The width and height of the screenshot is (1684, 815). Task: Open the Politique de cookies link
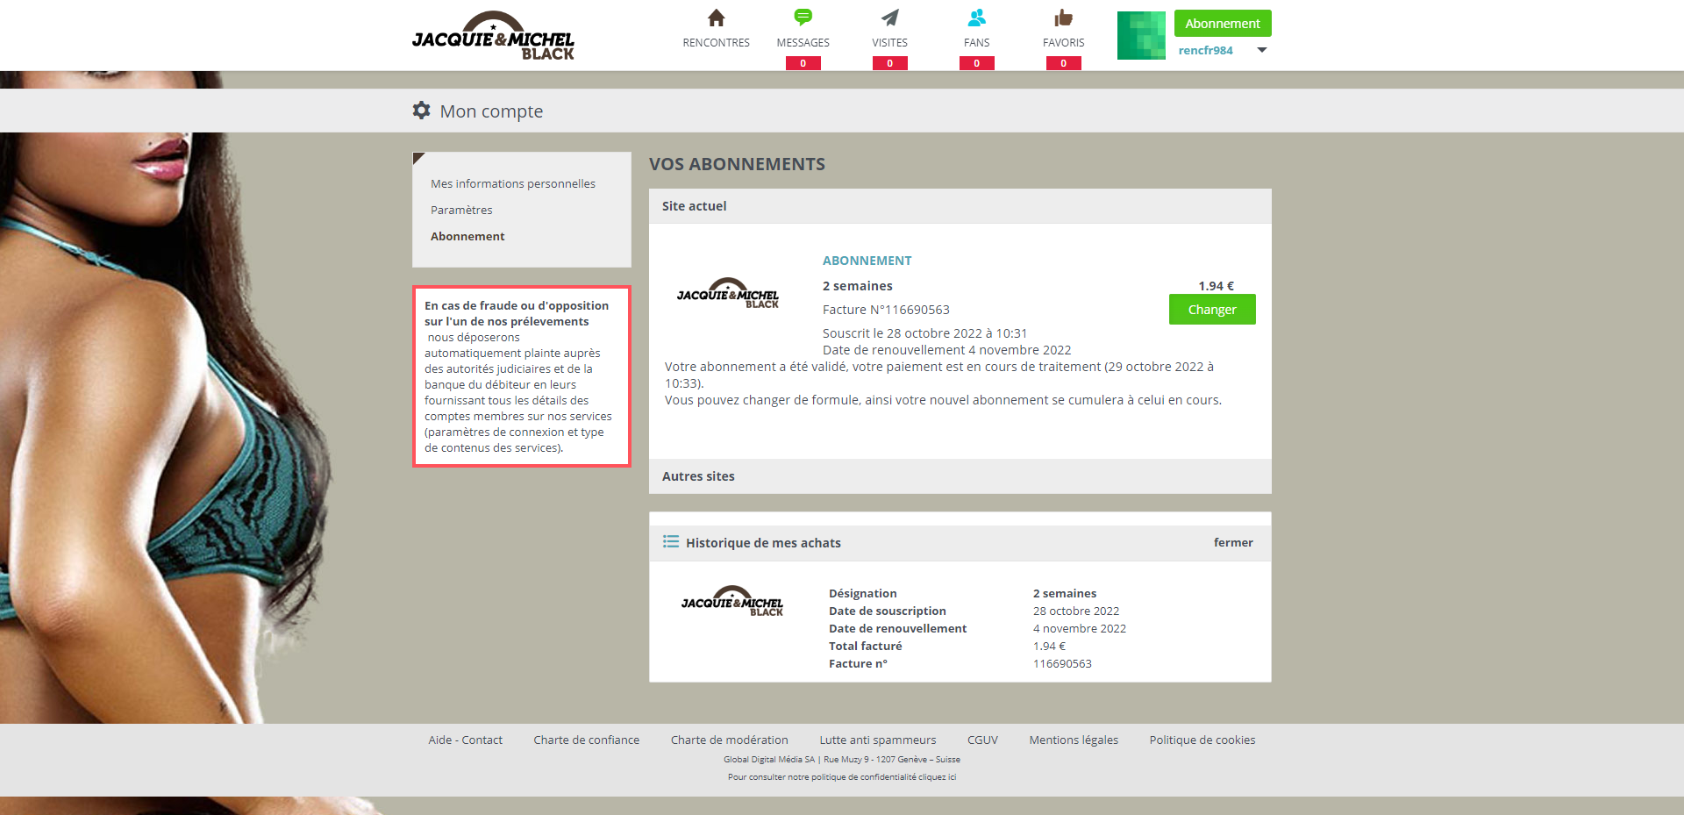pyautogui.click(x=1202, y=740)
